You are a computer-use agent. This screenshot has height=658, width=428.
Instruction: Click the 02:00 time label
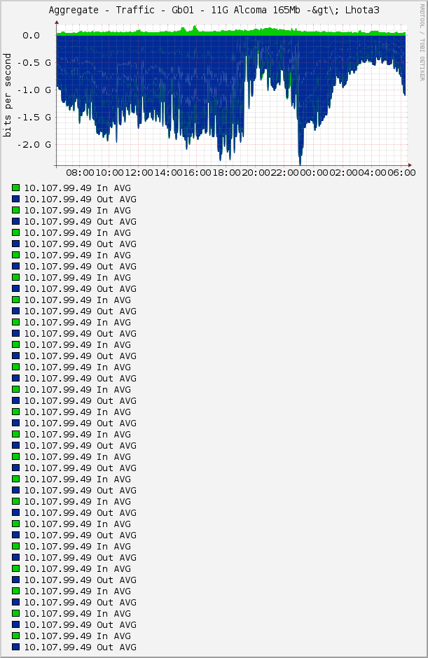[x=343, y=173]
